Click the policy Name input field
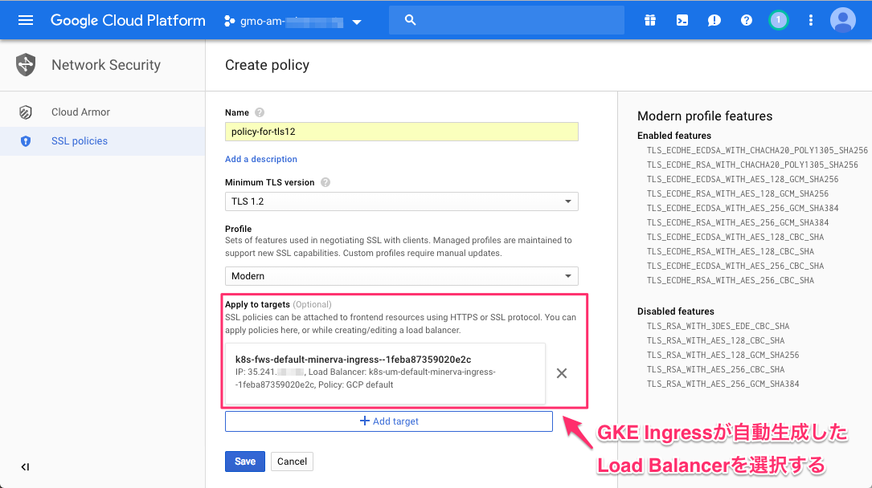Image resolution: width=872 pixels, height=488 pixels. pyautogui.click(x=401, y=132)
